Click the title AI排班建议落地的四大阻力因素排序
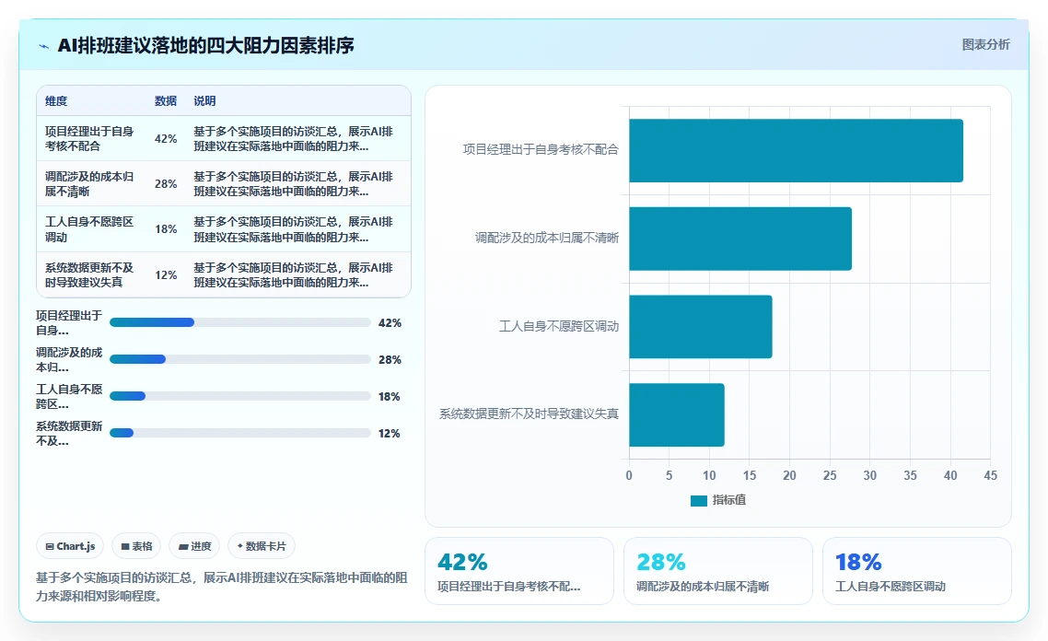This screenshot has width=1048, height=641. click(206, 45)
